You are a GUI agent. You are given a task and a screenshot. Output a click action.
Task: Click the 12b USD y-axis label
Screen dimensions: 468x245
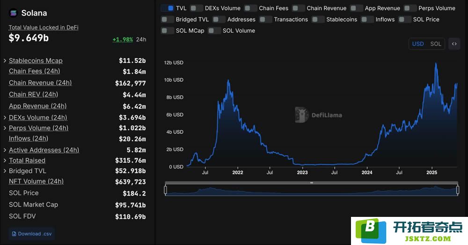[x=174, y=63]
